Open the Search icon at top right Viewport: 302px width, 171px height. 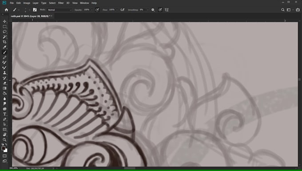pyautogui.click(x=283, y=10)
